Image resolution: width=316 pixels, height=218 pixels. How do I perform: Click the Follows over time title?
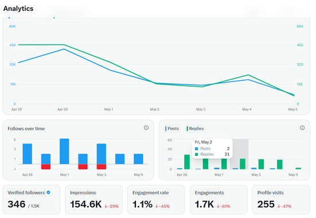click(x=26, y=129)
